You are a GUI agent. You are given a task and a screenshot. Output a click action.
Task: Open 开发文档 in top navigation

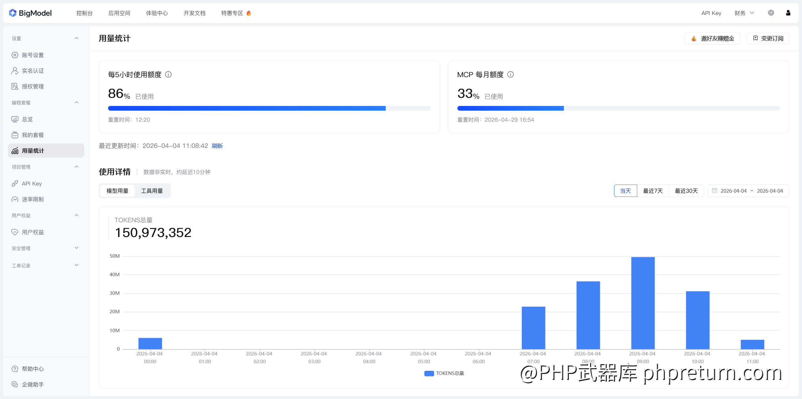coord(195,13)
